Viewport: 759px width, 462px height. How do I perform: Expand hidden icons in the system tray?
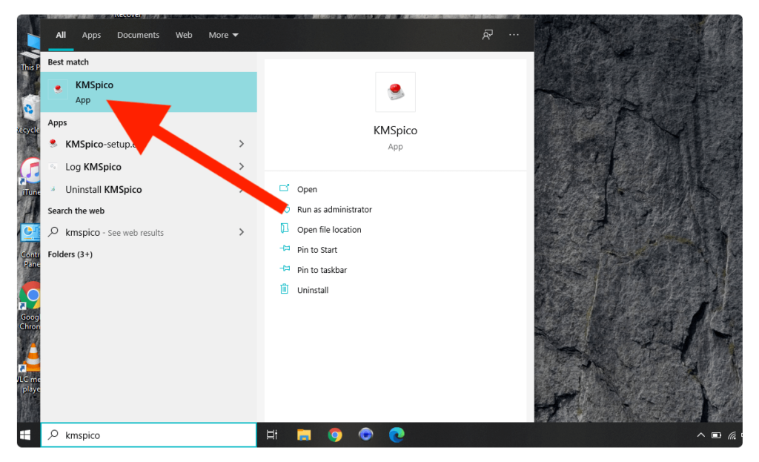pyautogui.click(x=700, y=435)
